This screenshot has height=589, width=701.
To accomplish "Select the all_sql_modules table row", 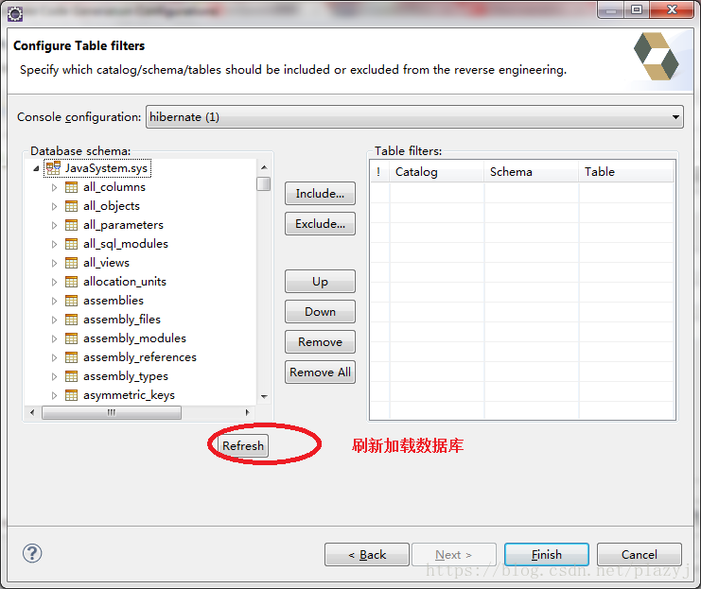I will tap(126, 244).
